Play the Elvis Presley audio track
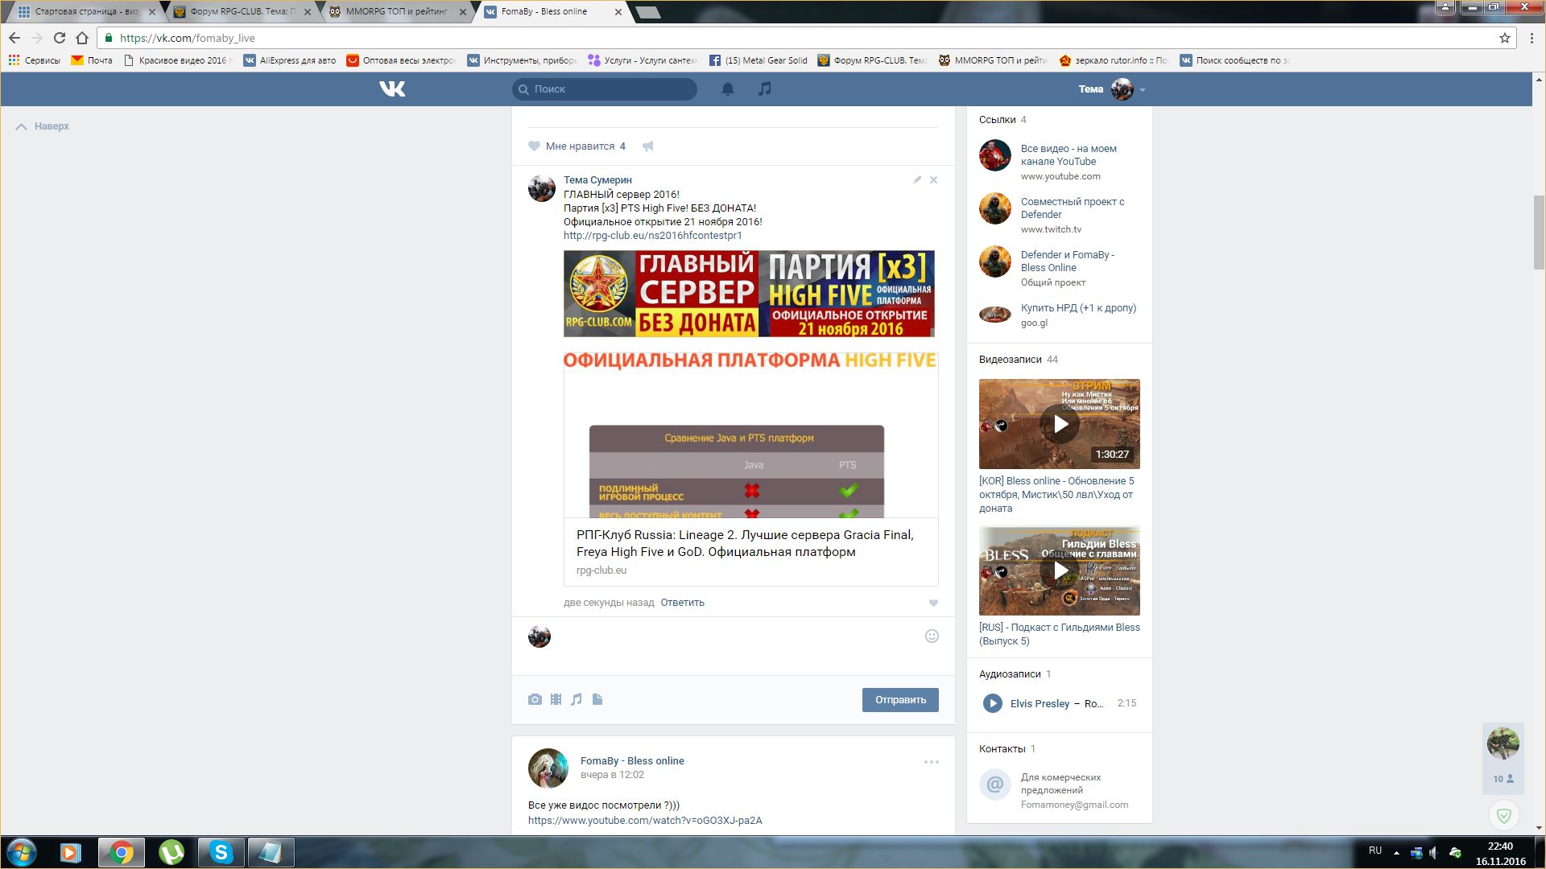The width and height of the screenshot is (1546, 869). point(992,703)
